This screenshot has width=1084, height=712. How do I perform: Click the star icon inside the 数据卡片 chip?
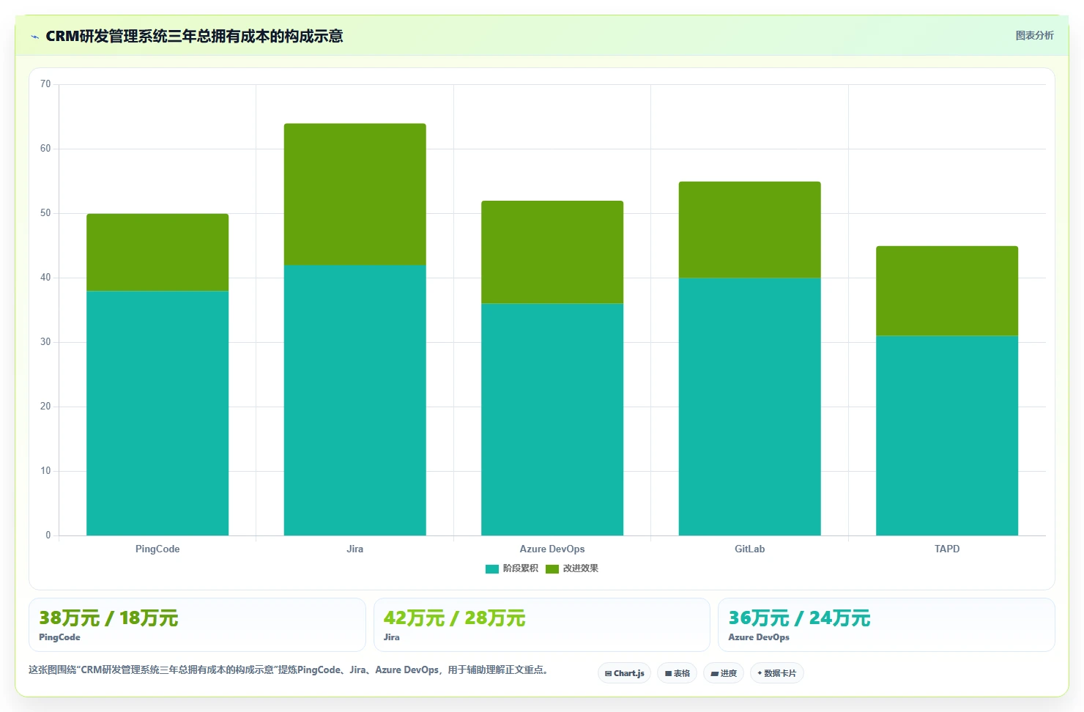point(760,673)
